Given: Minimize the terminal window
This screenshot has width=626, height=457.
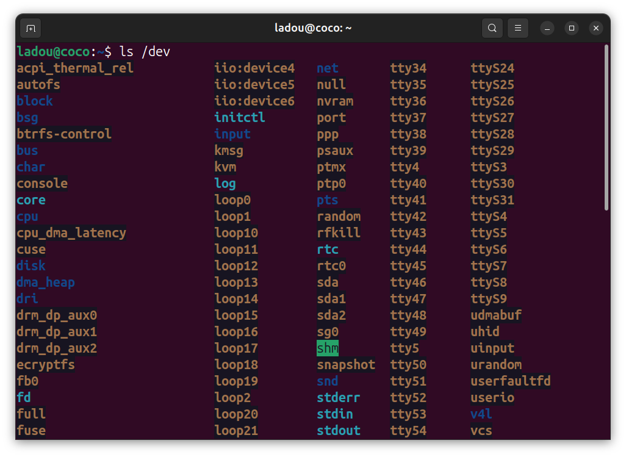Looking at the screenshot, I should [547, 28].
